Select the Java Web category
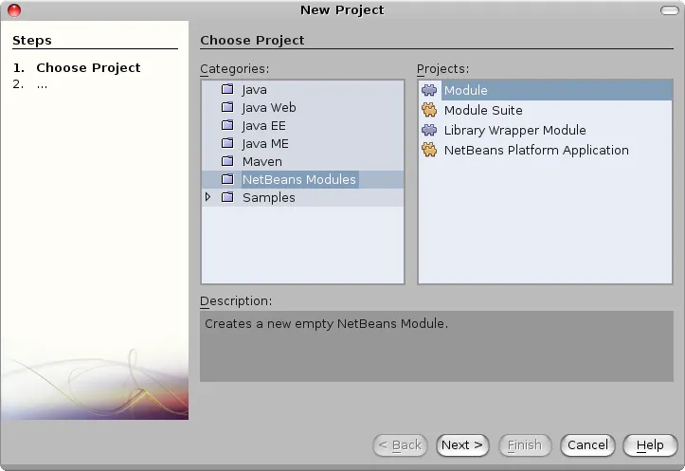 (x=269, y=107)
